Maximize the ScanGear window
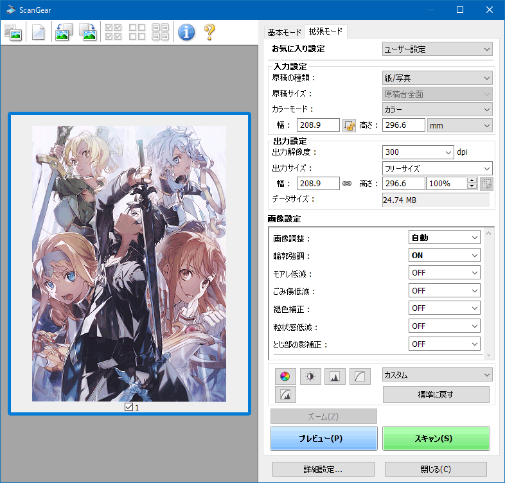Image resolution: width=505 pixels, height=483 pixels. [460, 10]
